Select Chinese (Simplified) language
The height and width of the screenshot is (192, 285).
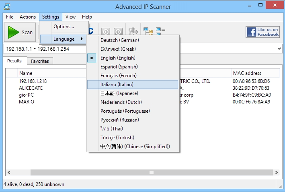[x=133, y=147]
